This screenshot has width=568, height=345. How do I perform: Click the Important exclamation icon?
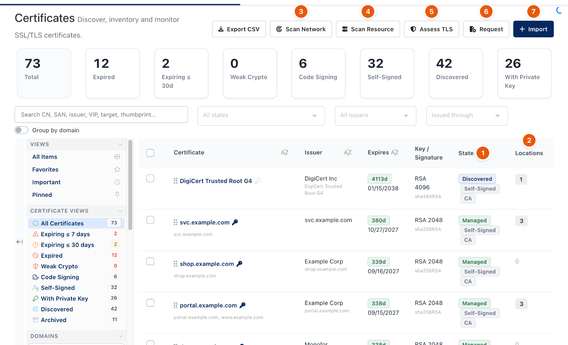click(x=117, y=182)
